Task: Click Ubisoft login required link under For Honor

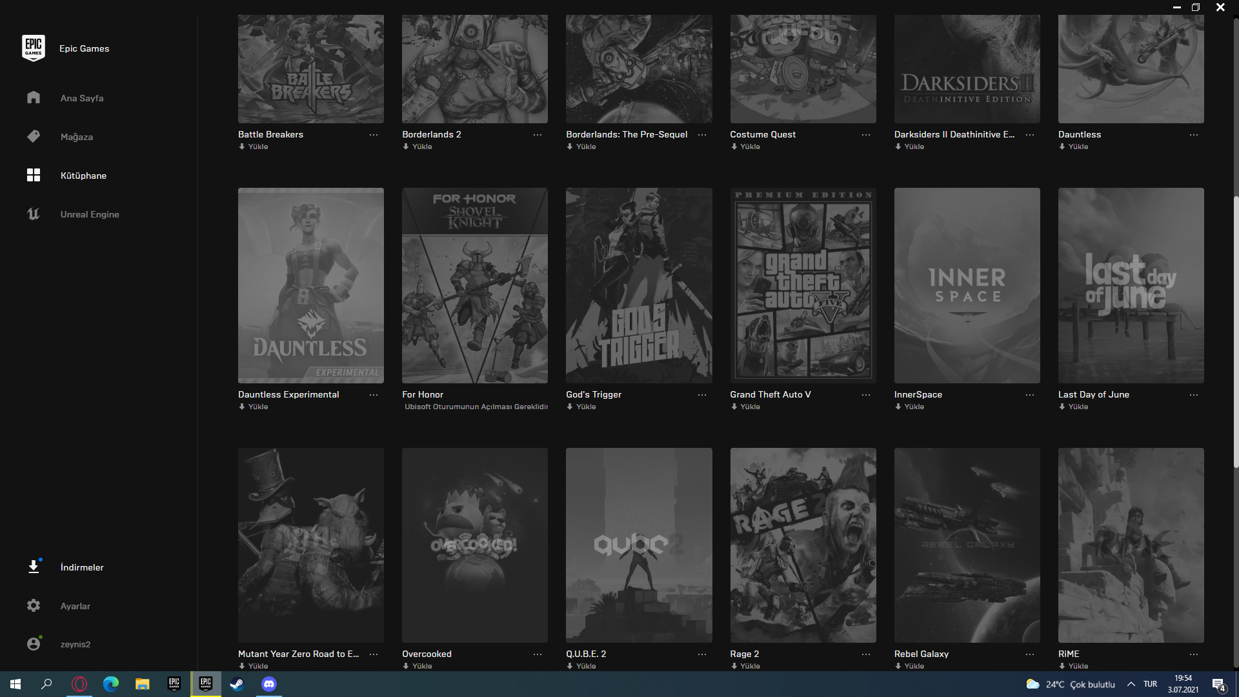Action: (476, 407)
